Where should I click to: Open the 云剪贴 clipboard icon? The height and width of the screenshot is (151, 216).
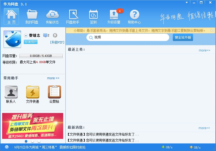pos(54,94)
